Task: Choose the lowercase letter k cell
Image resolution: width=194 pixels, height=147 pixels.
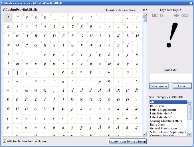Action: (x=137, y=55)
